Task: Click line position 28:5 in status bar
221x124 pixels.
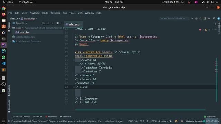Action: 142,121
